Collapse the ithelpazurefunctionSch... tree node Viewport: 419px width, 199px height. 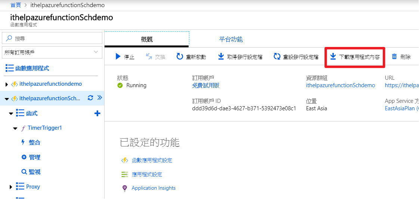point(7,99)
